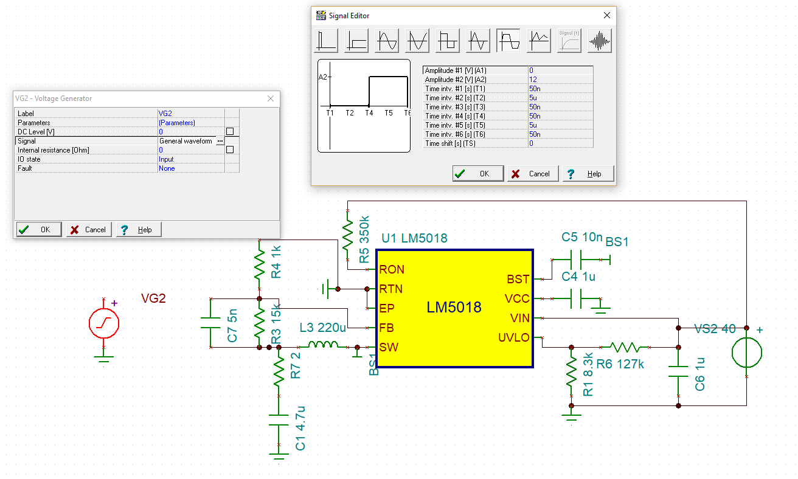Click the VS2 40 source label
This screenshot has width=798, height=479.
[x=715, y=329]
